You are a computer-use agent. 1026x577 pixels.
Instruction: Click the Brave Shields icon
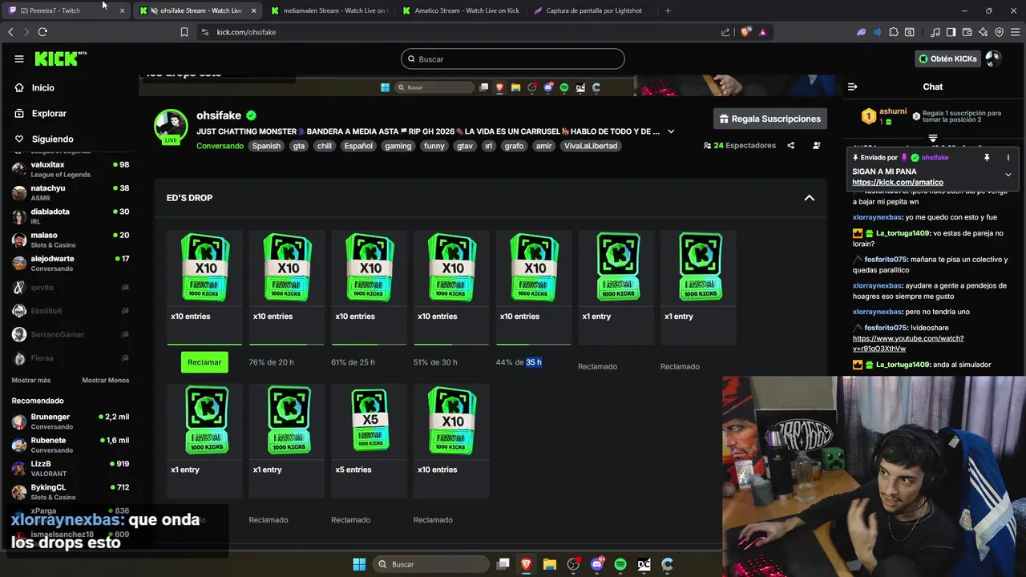click(x=746, y=32)
